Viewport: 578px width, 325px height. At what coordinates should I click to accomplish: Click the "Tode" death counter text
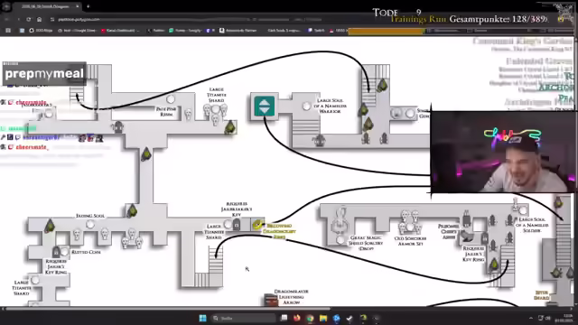[386, 12]
